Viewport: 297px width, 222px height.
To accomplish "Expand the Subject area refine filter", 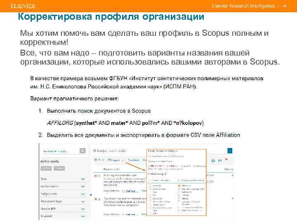I will point(83,194).
